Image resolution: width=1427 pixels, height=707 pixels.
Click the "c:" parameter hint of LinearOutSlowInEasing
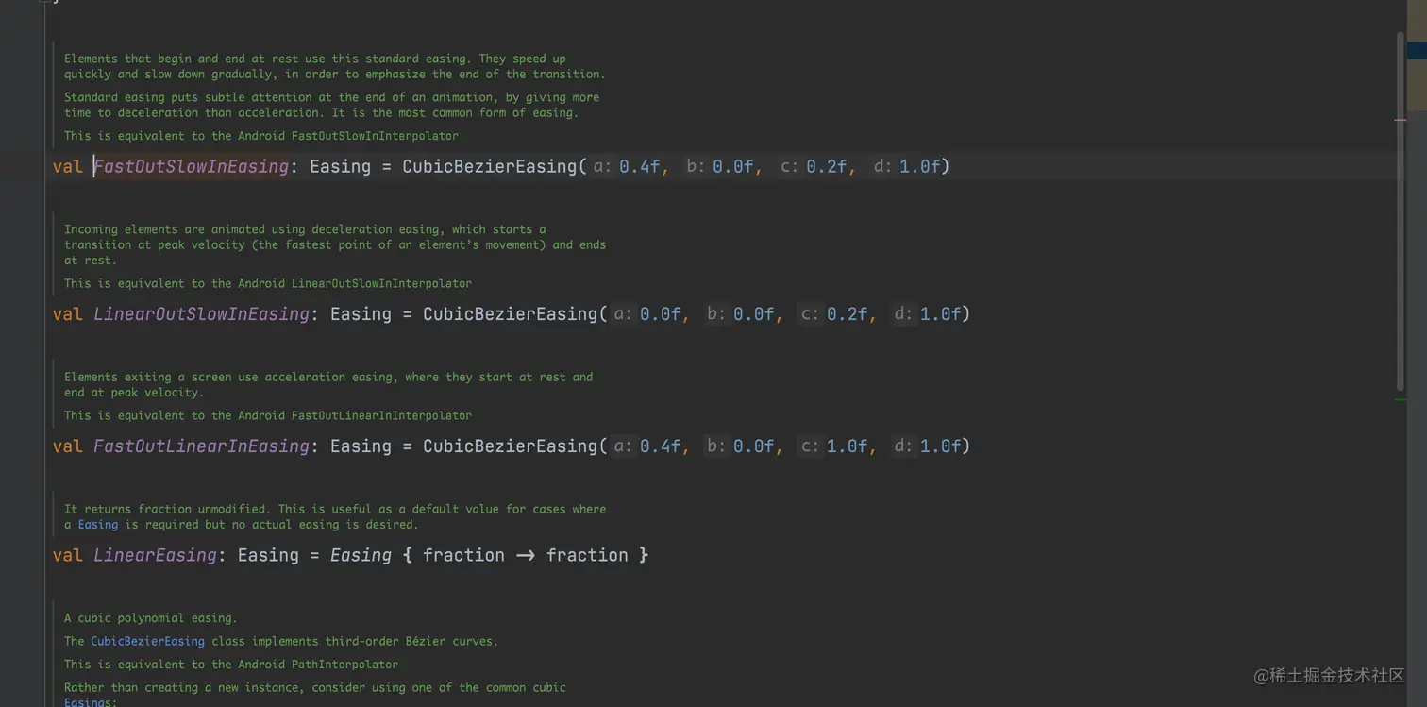point(810,314)
